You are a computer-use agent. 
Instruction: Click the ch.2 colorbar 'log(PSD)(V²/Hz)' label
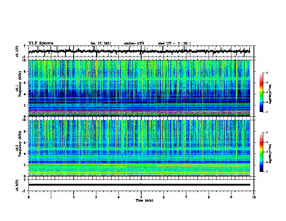[x=270, y=153]
